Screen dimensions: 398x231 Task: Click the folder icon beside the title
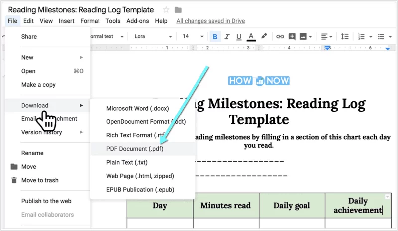tap(178, 10)
